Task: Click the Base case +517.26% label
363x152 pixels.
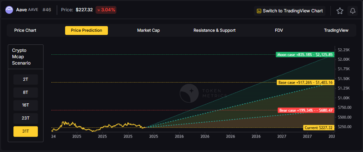Action: (x=306, y=83)
